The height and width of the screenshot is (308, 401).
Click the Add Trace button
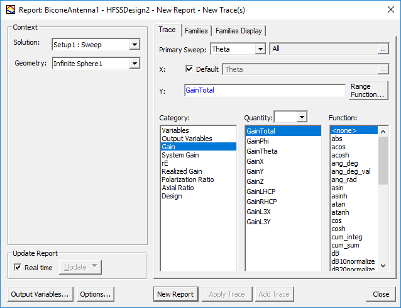click(274, 294)
